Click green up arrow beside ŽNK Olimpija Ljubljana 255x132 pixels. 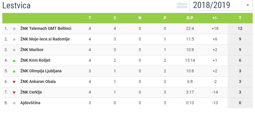click(14, 71)
